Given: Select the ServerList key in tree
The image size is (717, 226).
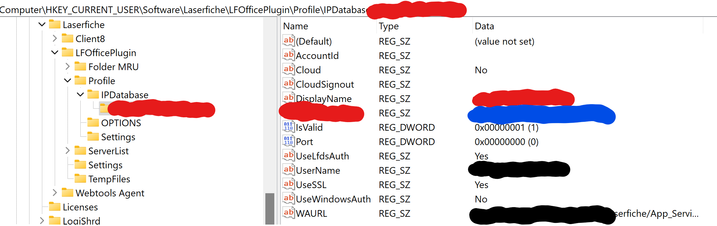Looking at the screenshot, I should [109, 151].
